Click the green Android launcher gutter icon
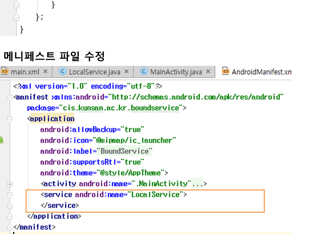 tap(1, 140)
